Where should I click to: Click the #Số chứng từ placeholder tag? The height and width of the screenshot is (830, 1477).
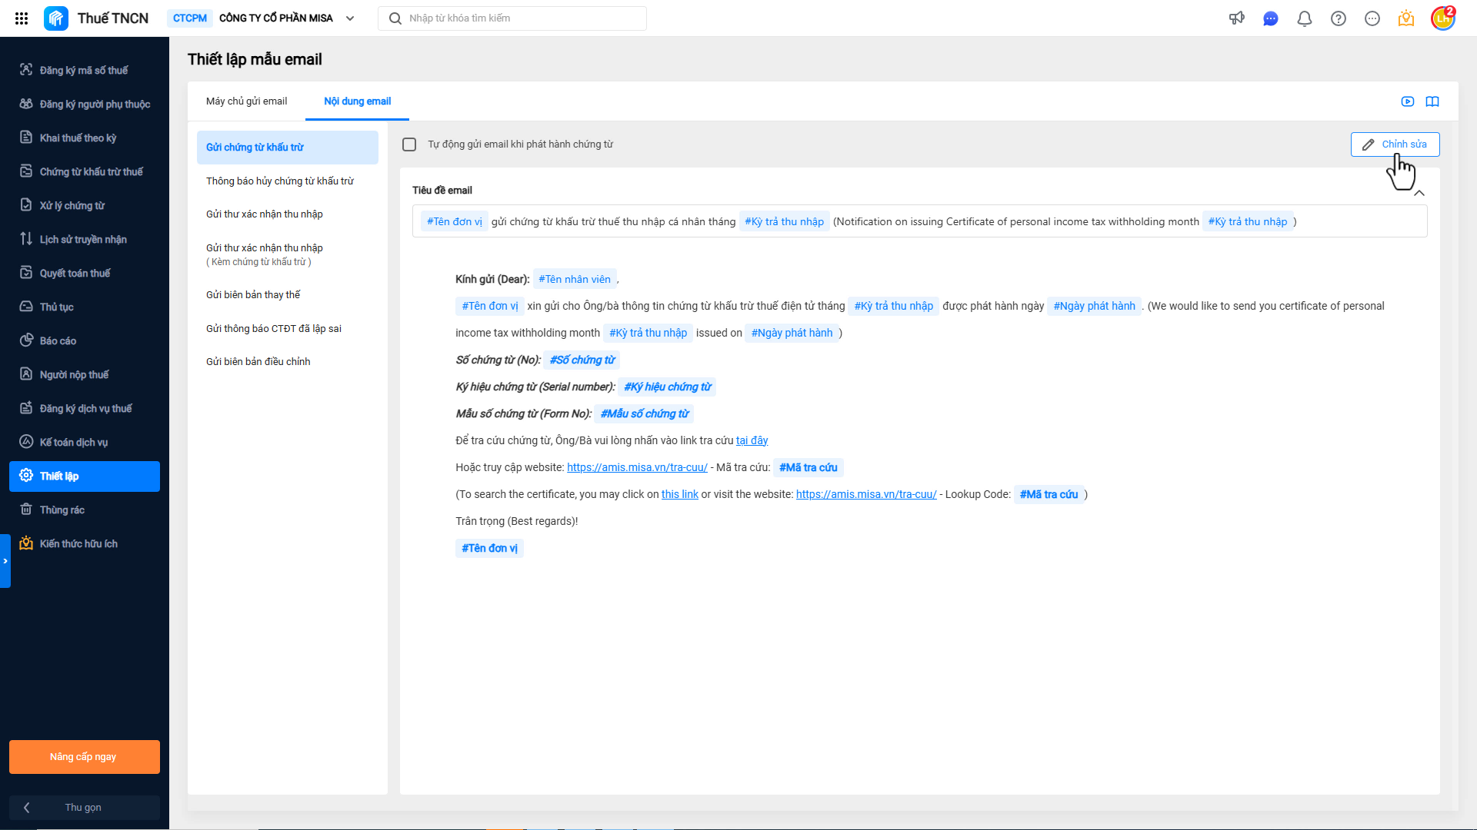582,360
